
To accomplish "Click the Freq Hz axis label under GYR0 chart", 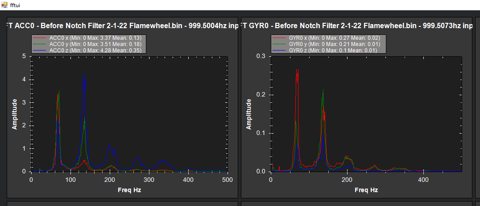I will point(366,190).
